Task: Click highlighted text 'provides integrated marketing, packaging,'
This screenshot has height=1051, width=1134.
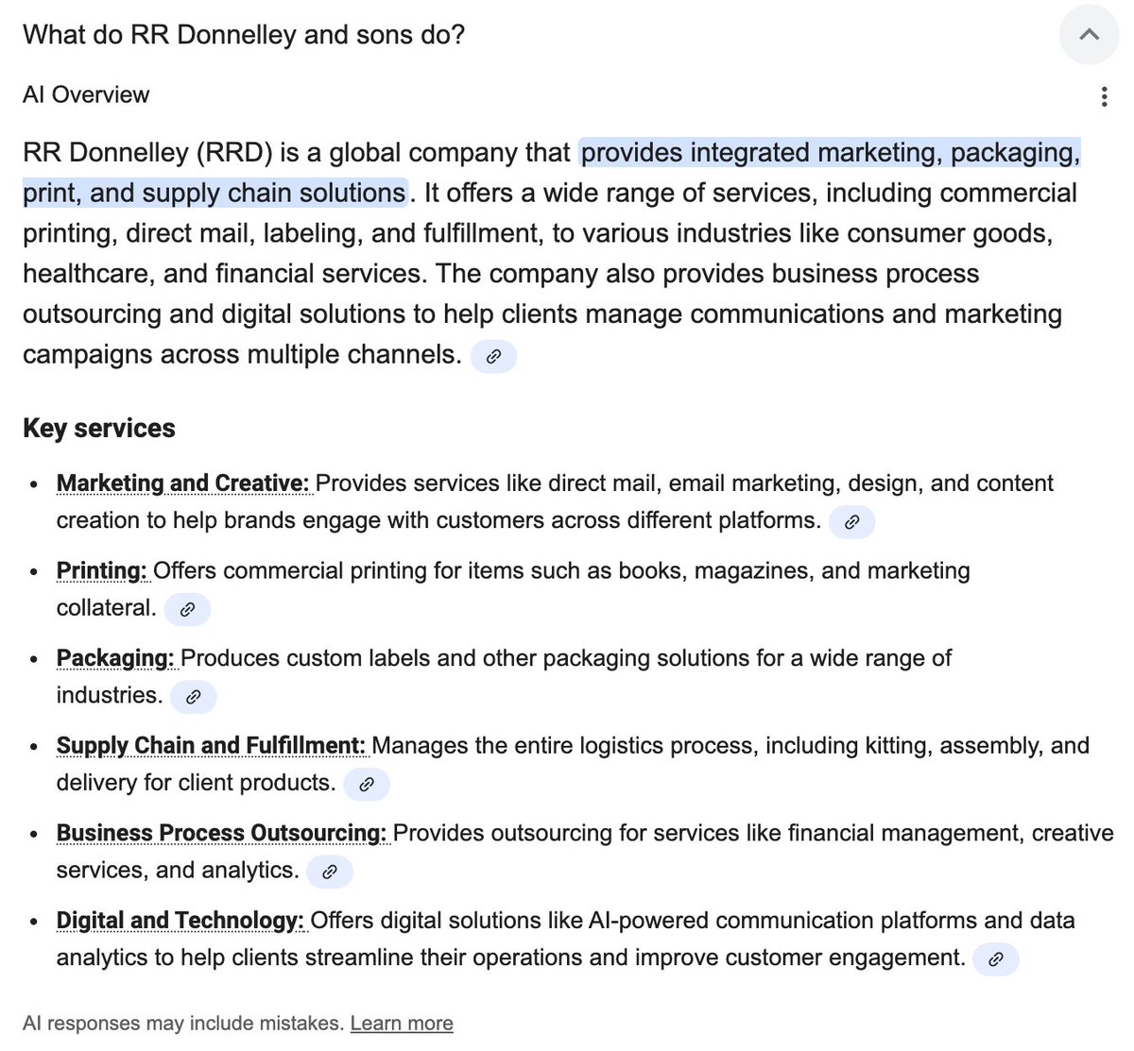Action: (x=830, y=153)
